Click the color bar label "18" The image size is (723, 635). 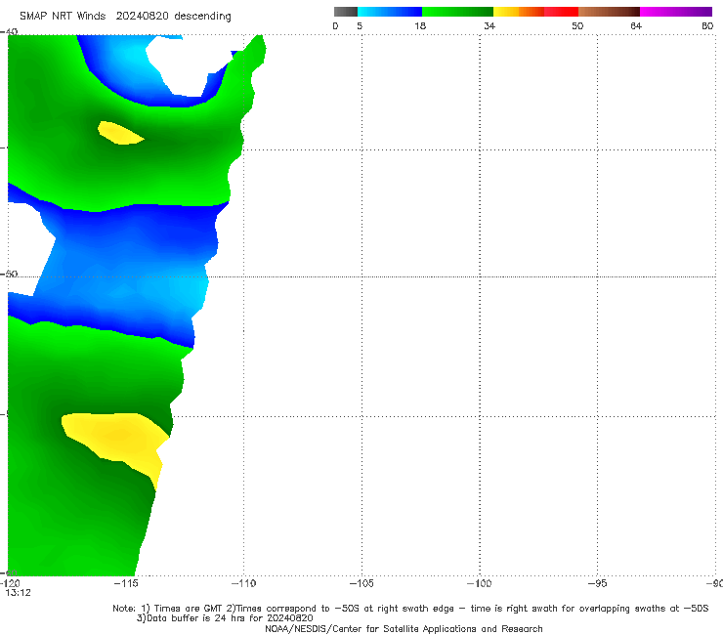click(420, 26)
